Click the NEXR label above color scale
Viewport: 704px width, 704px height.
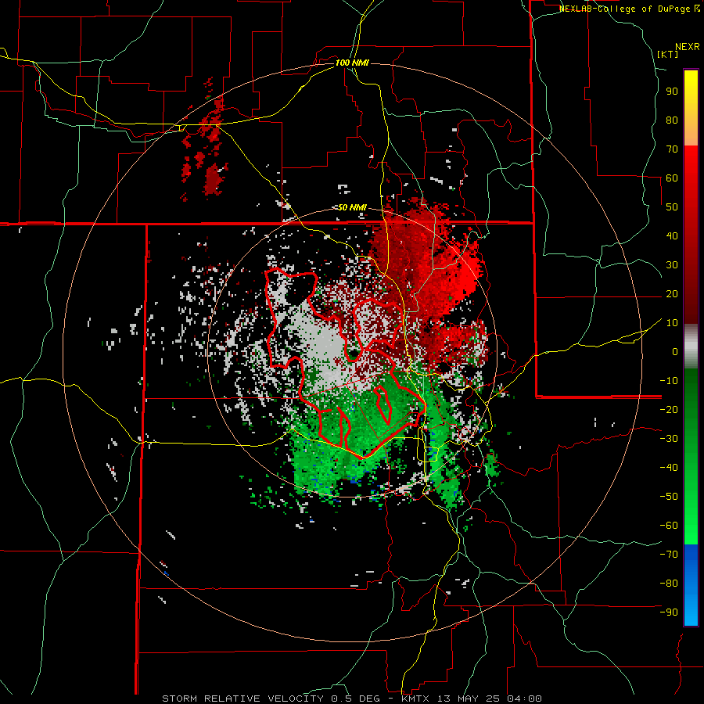tap(687, 47)
